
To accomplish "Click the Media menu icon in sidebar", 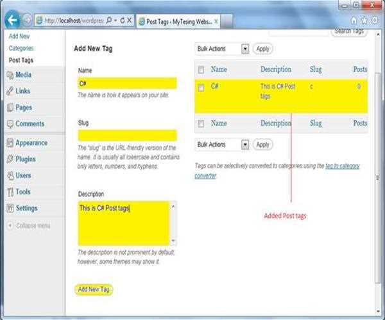I will coord(10,76).
